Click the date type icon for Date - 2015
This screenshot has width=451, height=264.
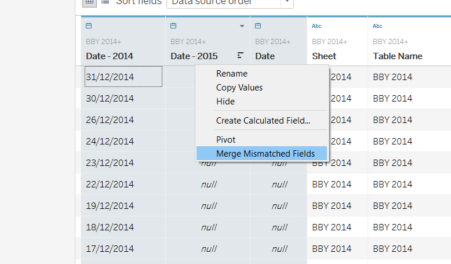coord(174,26)
